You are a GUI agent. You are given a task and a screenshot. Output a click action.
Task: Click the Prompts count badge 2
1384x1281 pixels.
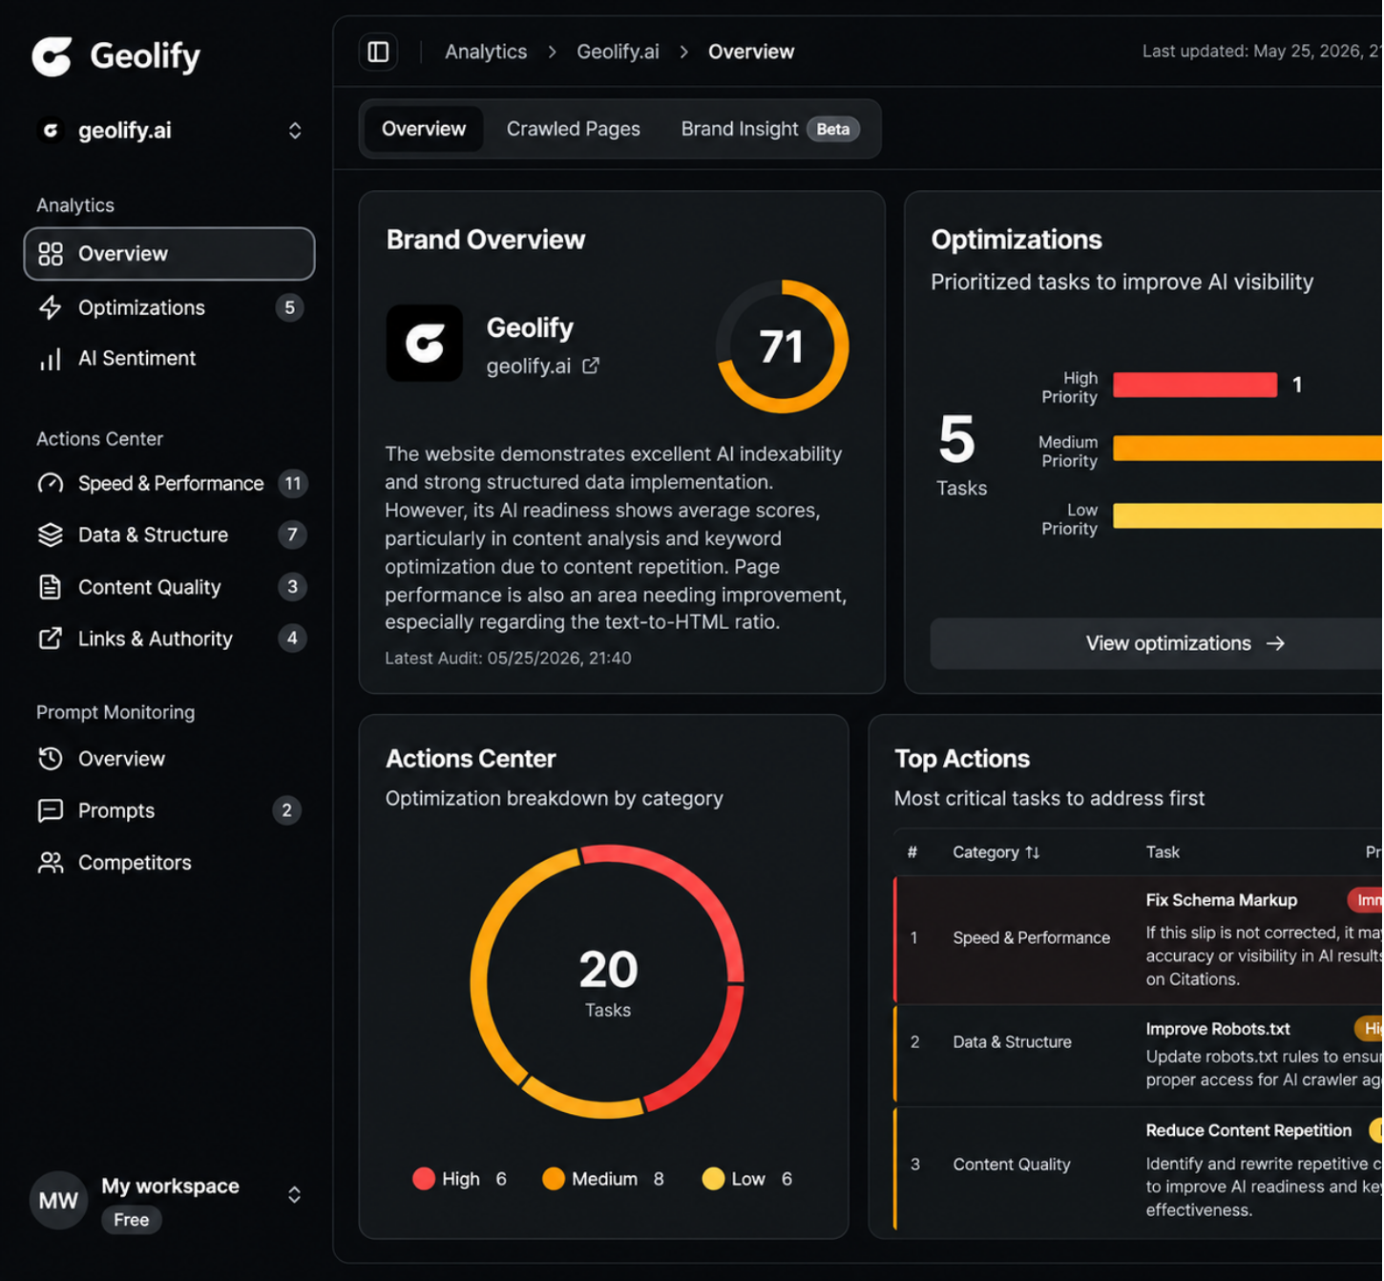tap(286, 810)
